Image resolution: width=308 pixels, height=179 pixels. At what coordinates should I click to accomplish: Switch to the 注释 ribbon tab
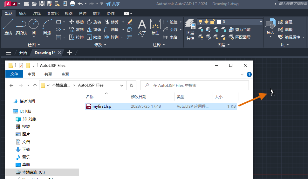37,14
